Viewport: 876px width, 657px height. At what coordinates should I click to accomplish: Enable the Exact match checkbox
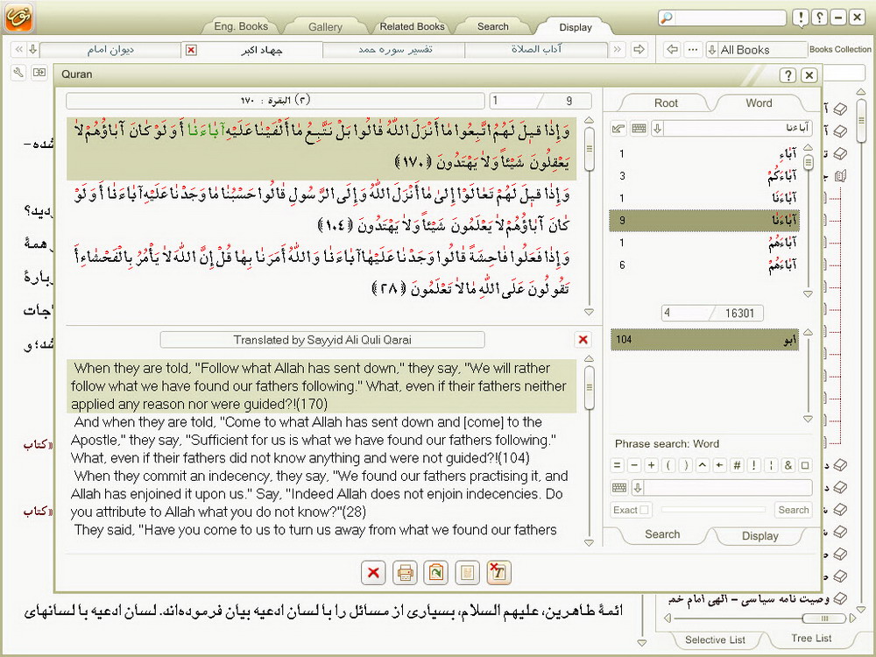click(644, 510)
